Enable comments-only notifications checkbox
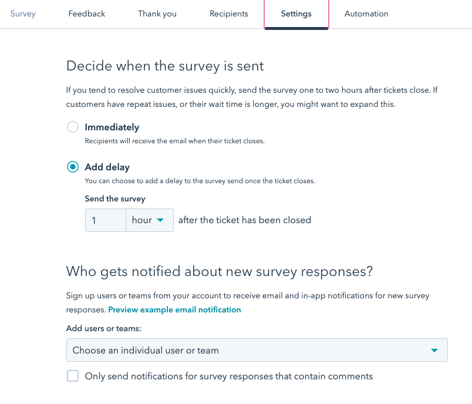 73,376
